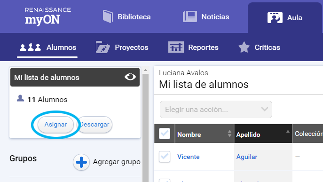Click the Proyectos folder icon
The image size is (323, 182).
click(102, 47)
